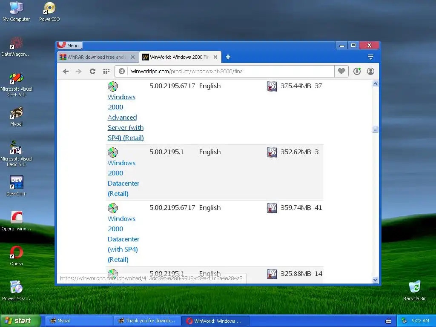Viewport: 436px width, 327px height.
Task: Select Opera_winx installer desktop icon
Action: pyautogui.click(x=16, y=221)
